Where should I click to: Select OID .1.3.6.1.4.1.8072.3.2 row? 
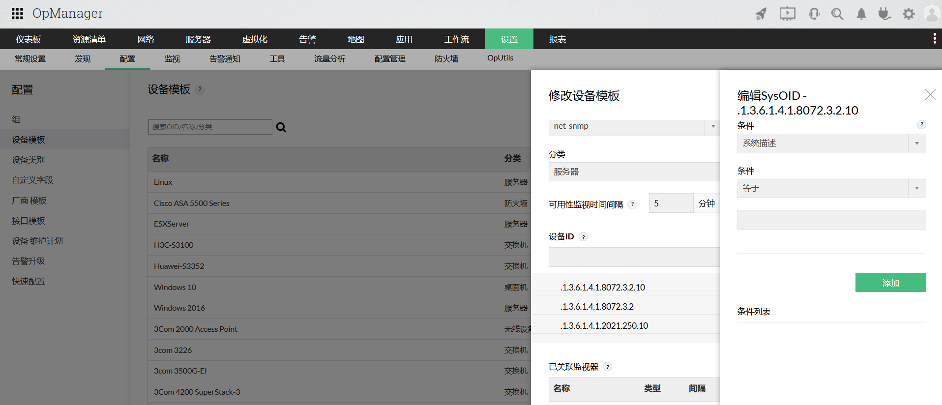tap(625, 306)
